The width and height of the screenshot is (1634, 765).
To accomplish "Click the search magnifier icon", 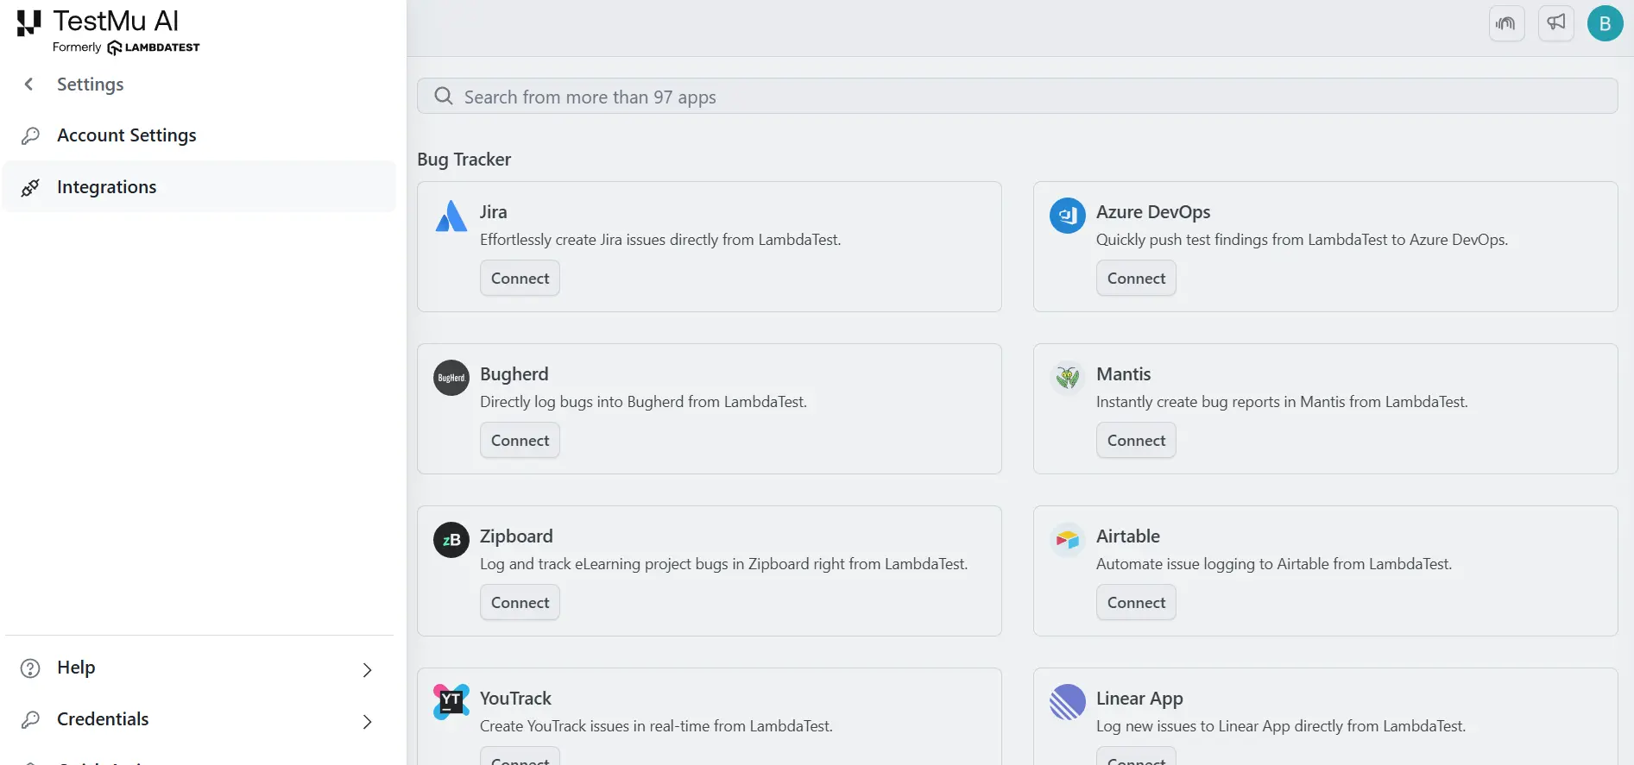I will tap(444, 96).
